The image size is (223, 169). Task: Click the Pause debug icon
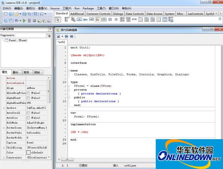(x=29, y=21)
